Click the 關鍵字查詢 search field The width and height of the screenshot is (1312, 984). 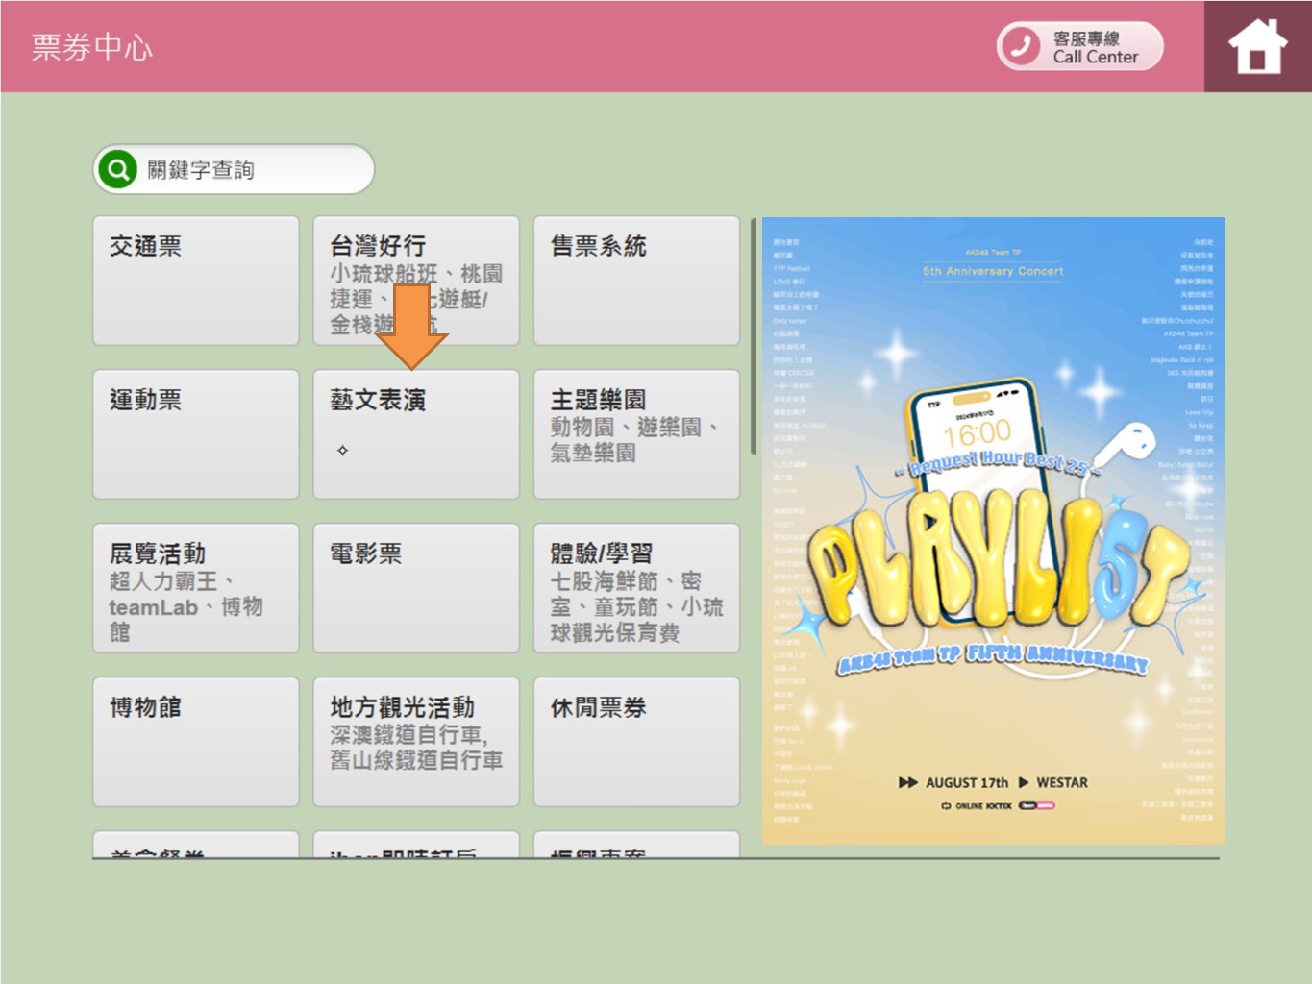point(255,170)
